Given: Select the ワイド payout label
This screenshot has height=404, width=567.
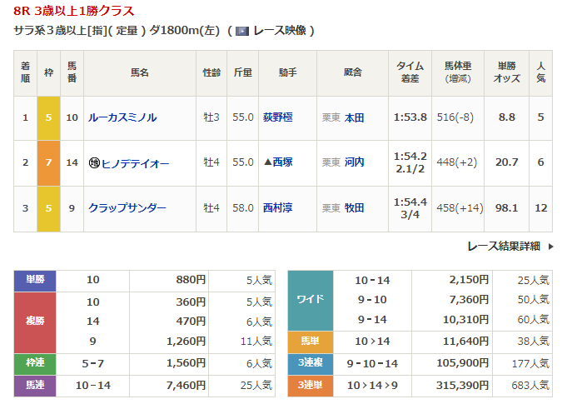Looking at the screenshot, I should click(310, 300).
